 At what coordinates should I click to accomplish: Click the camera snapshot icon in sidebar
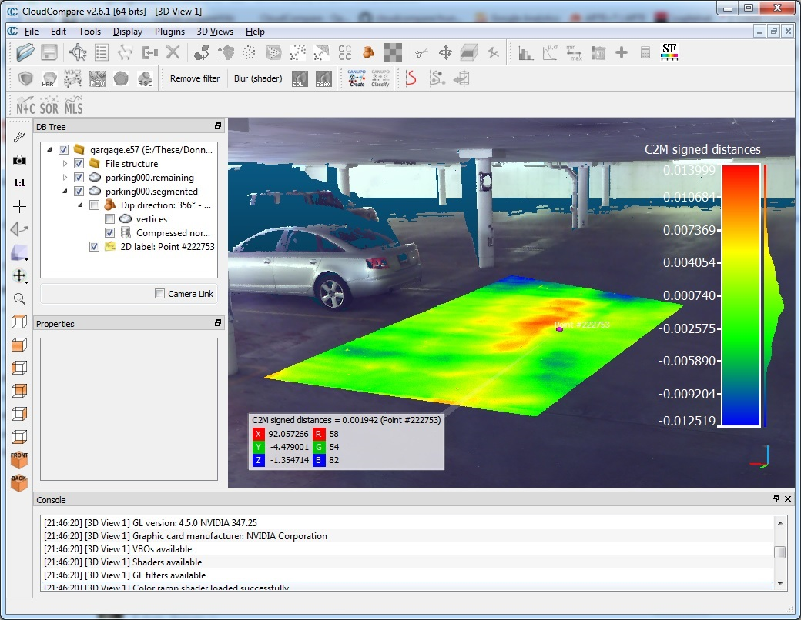(x=19, y=160)
